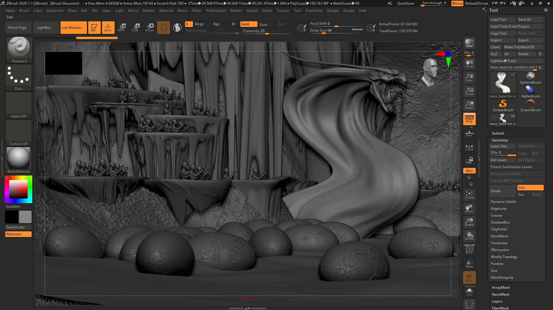Expand the Dynamic Subdiv section

click(503, 202)
